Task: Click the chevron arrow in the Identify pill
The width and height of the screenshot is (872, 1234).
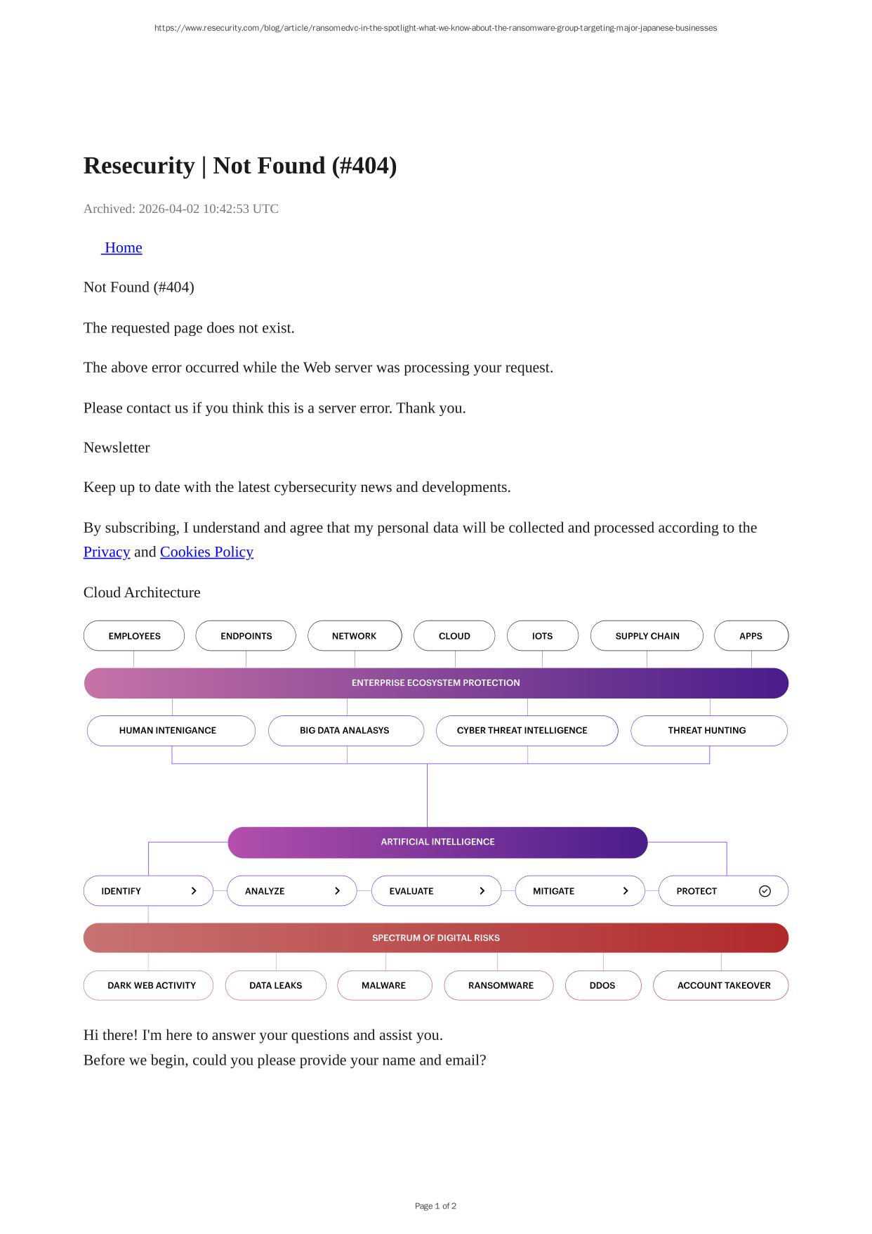Action: click(x=194, y=891)
